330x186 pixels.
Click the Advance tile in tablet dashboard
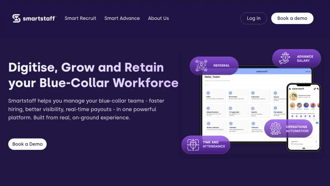pyautogui.click(x=237, y=126)
